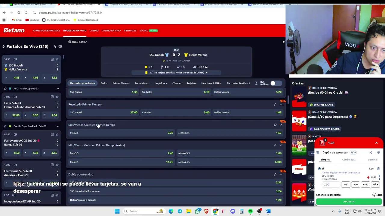Open Apuestas Deportivas menu

(46, 31)
